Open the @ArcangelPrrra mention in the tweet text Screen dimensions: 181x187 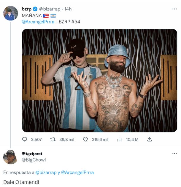click(37, 22)
